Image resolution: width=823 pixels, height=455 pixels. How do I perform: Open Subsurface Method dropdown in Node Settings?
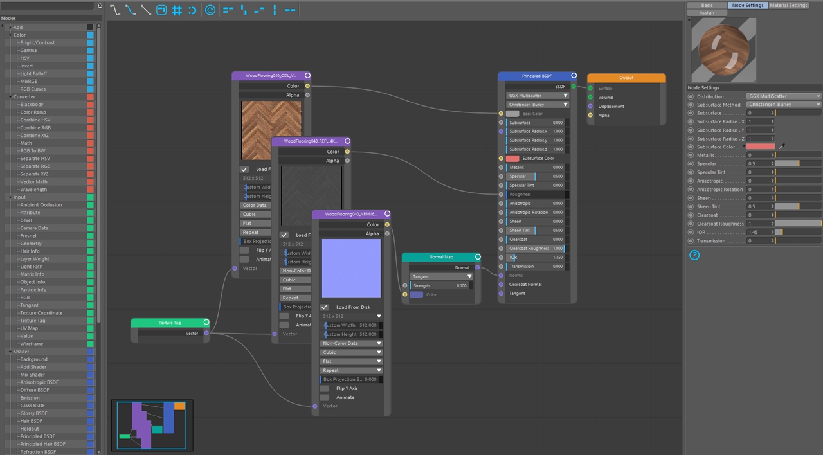784,105
